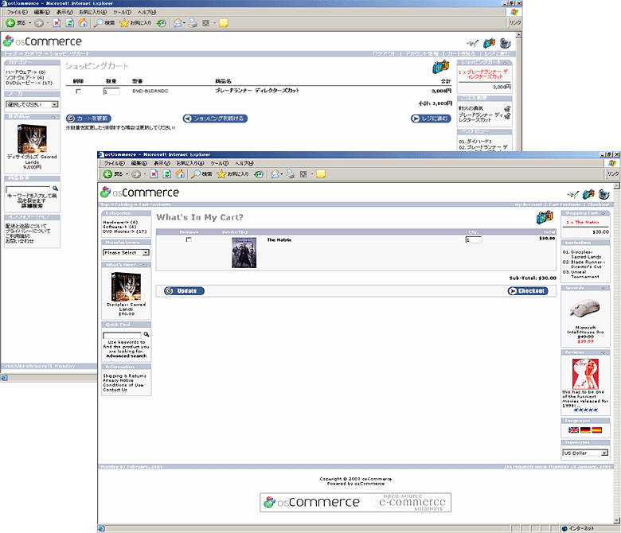Click Update cart button
The image size is (621, 533).
(184, 291)
